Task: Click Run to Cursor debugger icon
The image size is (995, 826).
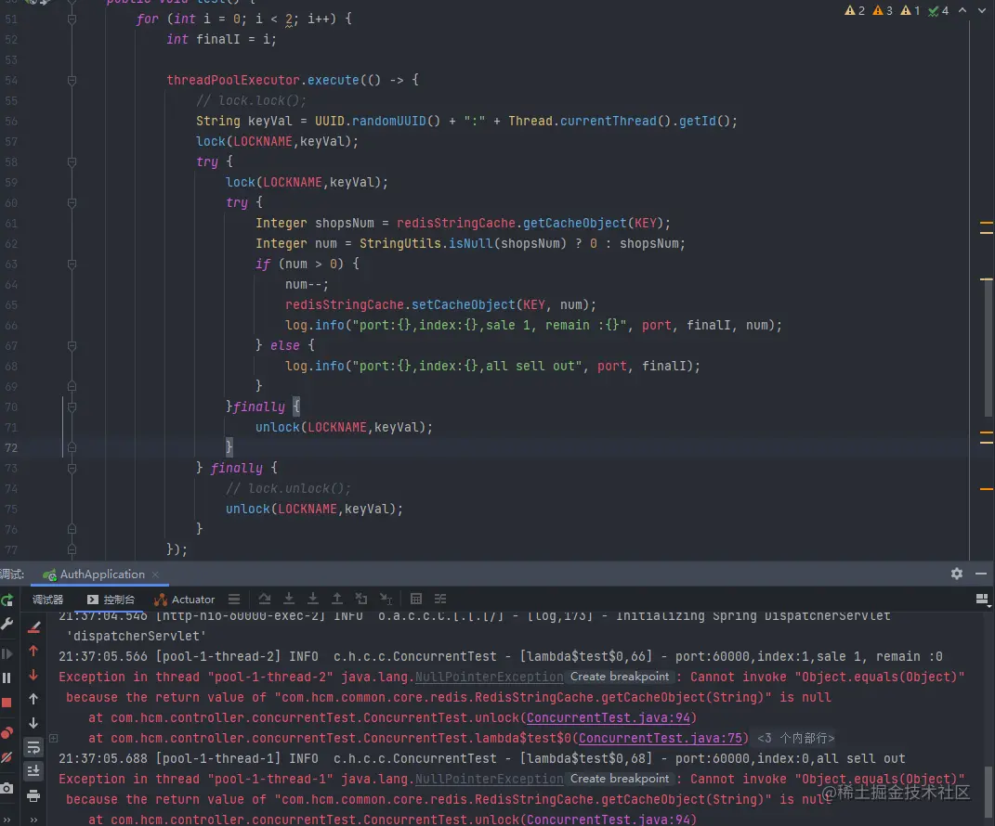Action: click(x=386, y=599)
